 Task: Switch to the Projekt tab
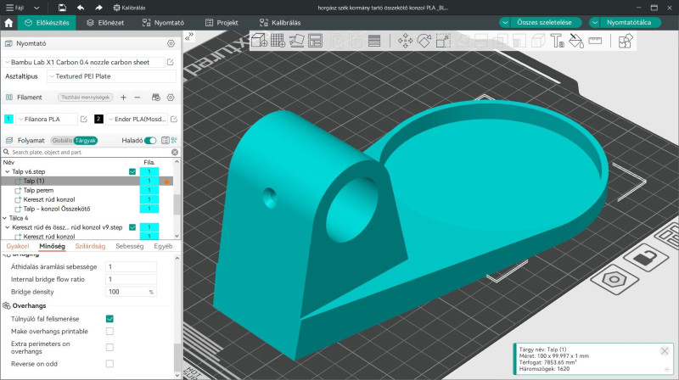click(222, 23)
